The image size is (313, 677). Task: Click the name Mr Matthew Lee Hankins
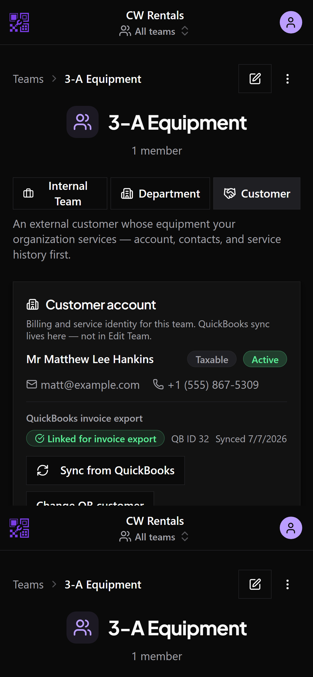(90, 359)
